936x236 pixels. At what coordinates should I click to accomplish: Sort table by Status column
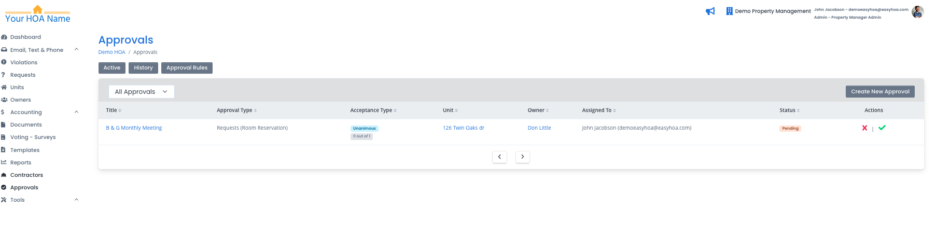pyautogui.click(x=789, y=110)
